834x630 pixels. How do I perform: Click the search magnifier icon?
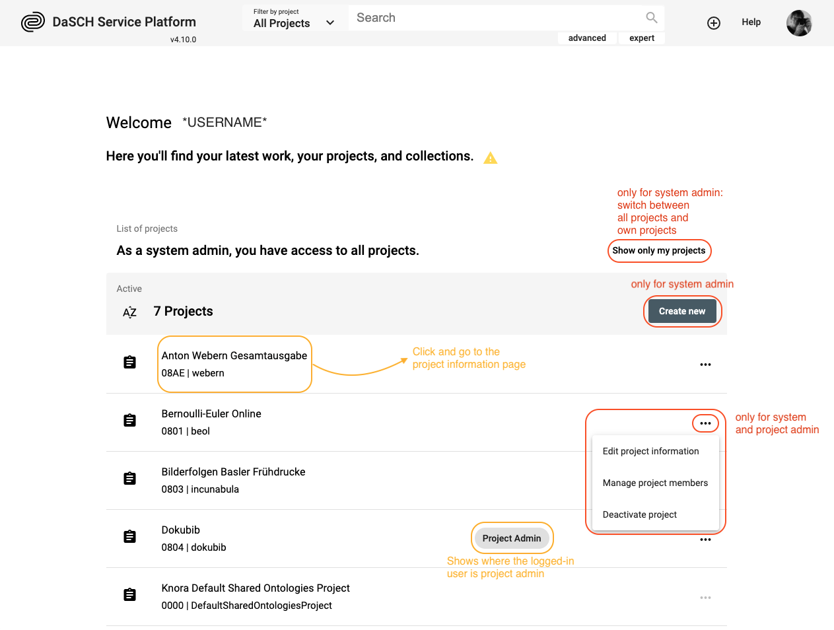point(652,18)
